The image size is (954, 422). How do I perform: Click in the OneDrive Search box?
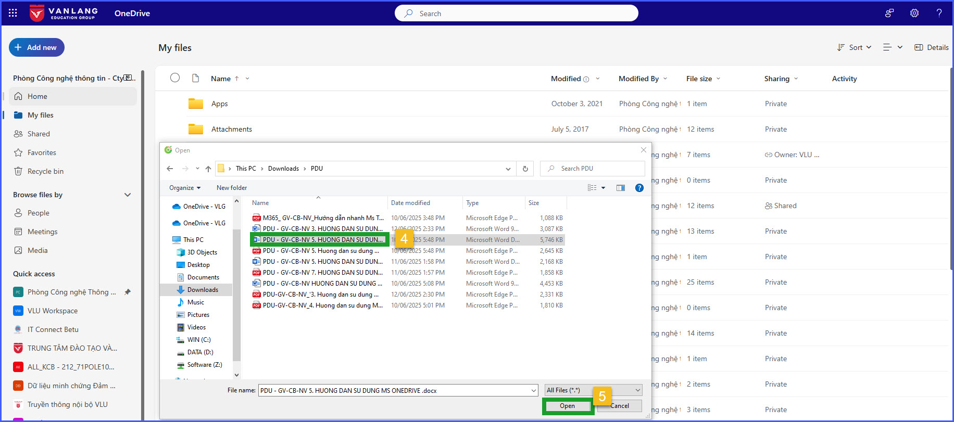pos(517,13)
